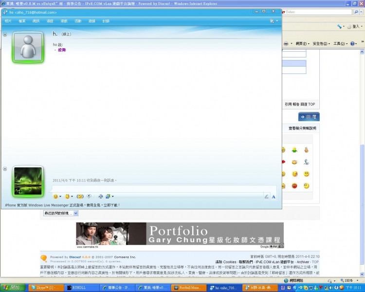365x292 pixels.
Task: Click my aurora display picture
Action: (x=28, y=182)
